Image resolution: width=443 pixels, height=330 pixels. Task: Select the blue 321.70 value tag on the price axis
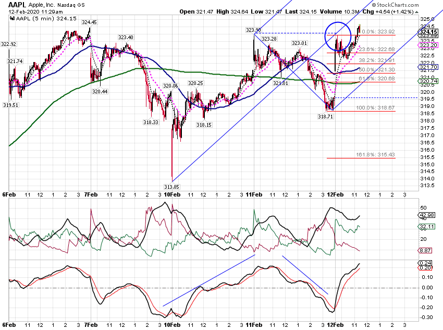(428, 67)
